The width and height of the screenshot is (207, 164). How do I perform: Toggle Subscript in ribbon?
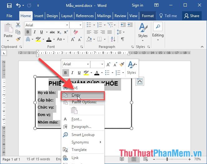coord(59,32)
